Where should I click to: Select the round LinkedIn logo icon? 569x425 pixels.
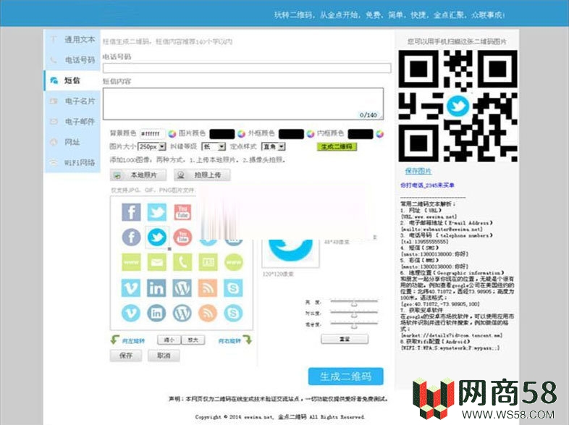pos(157,313)
